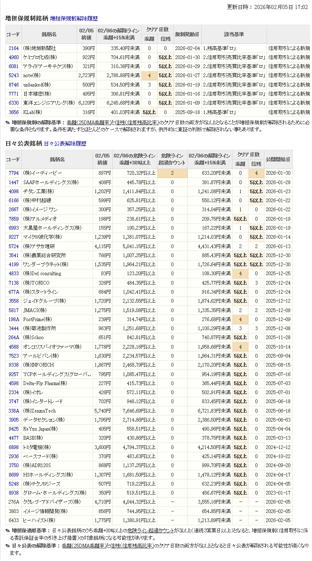
Task: Open the 日々公表解除履歴 link
Action: click(x=65, y=144)
